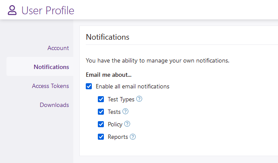The height and width of the screenshot is (163, 278).
Task: Open the Account section
Action: tap(58, 48)
